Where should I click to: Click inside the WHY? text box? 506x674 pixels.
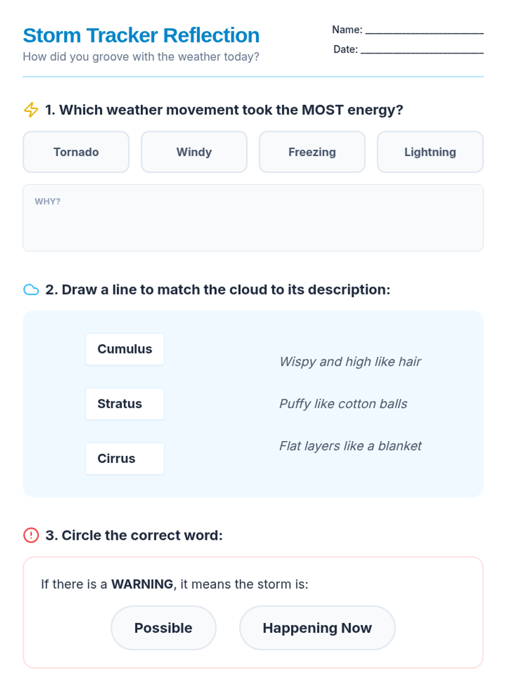[253, 223]
